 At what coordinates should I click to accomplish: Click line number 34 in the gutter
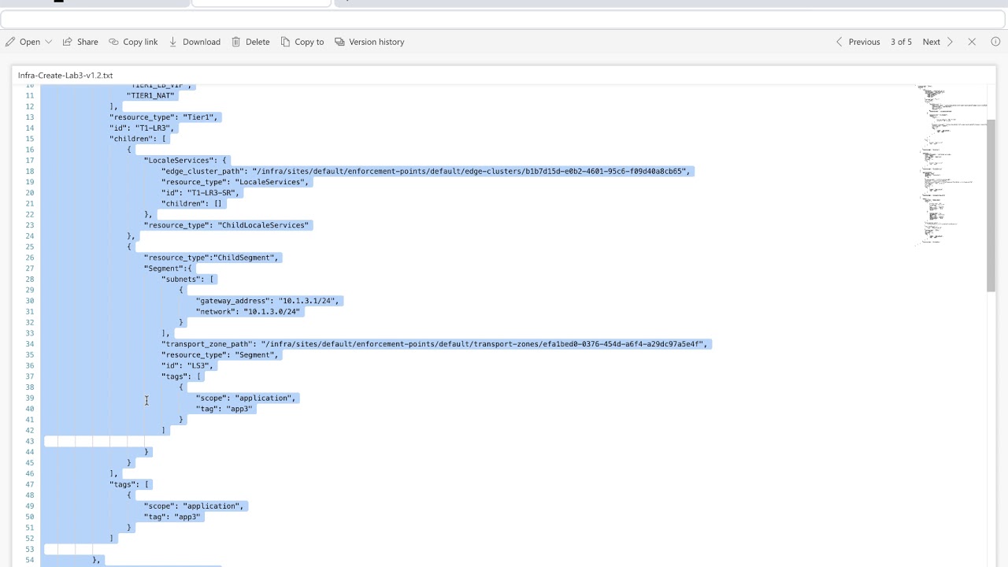[x=29, y=344]
